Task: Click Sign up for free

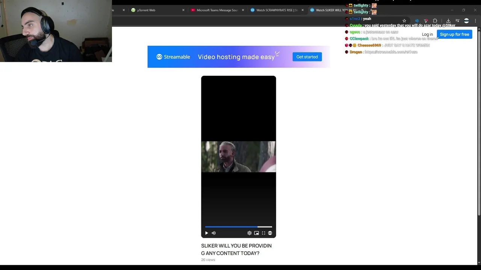Action: tap(454, 34)
